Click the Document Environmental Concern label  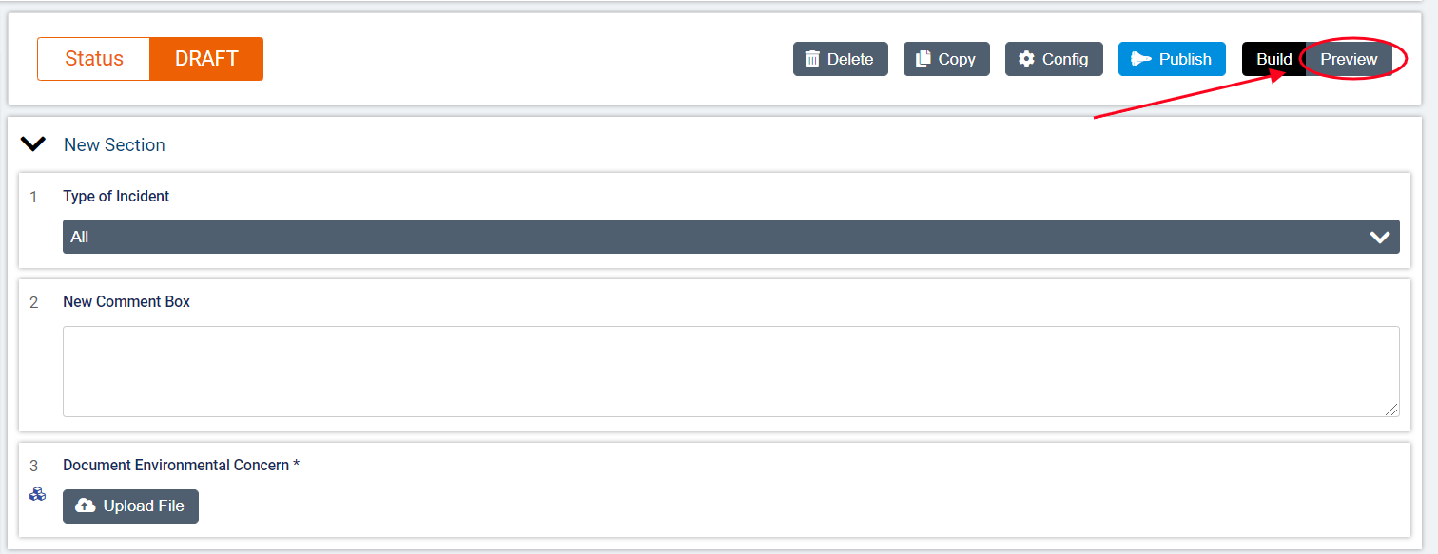[181, 465]
